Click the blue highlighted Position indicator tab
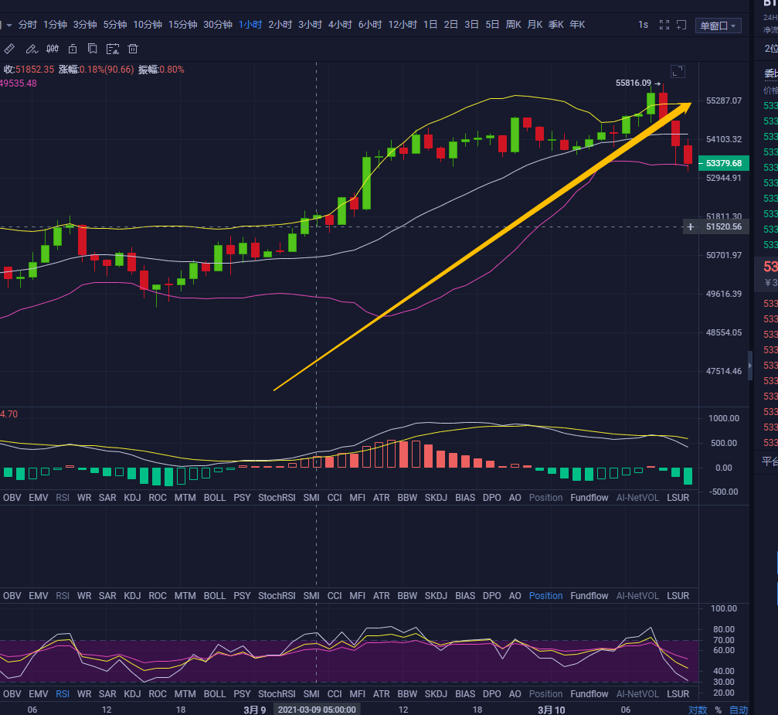The height and width of the screenshot is (715, 778). click(x=545, y=596)
